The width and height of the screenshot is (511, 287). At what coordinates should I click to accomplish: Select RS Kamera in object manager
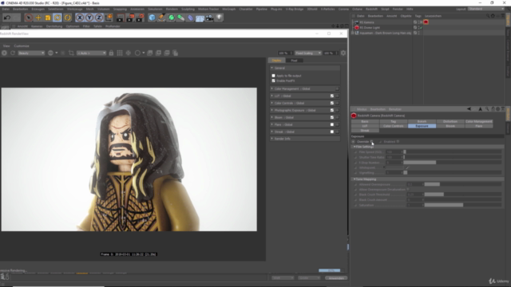(x=367, y=22)
